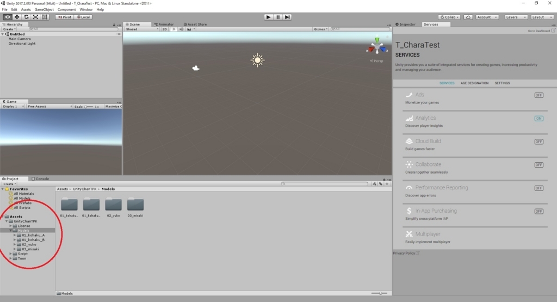Switch to the Animator tab

click(x=164, y=24)
